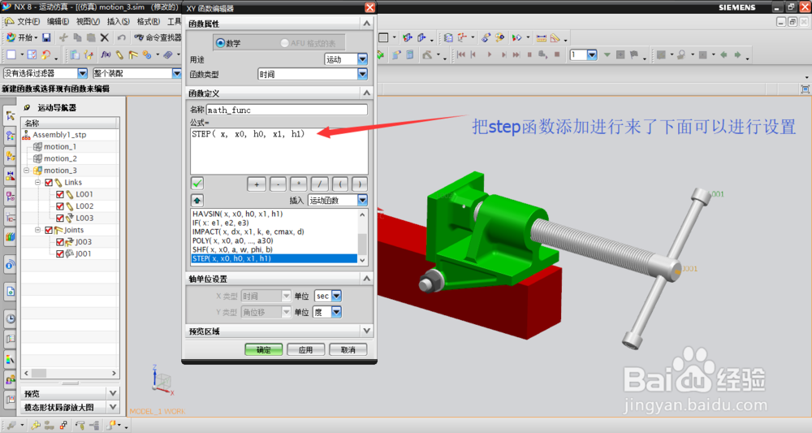The width and height of the screenshot is (812, 433).
Task: Open the Command Finder (命令查找器)
Action: click(x=158, y=37)
